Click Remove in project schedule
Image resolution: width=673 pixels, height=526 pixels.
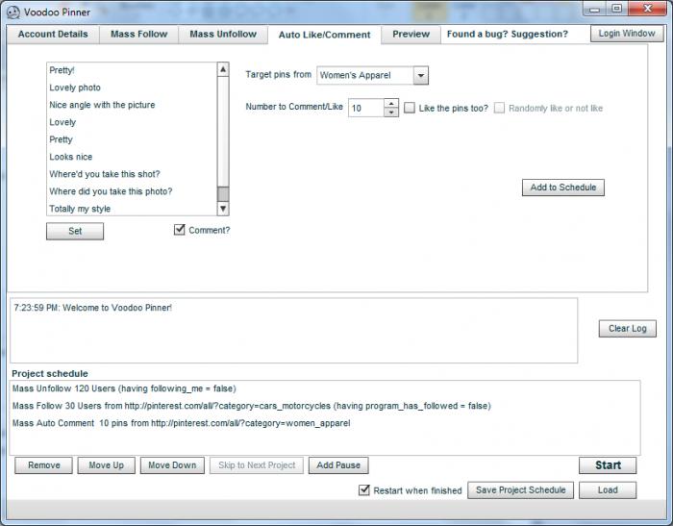(44, 465)
